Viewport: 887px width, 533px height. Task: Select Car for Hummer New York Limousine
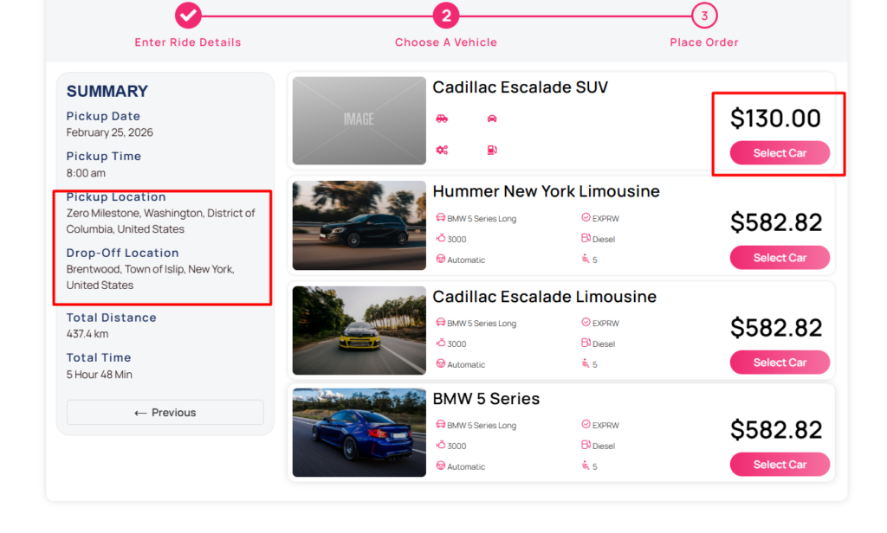780,258
